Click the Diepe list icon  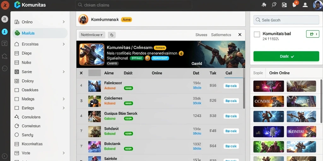click(x=17, y=53)
